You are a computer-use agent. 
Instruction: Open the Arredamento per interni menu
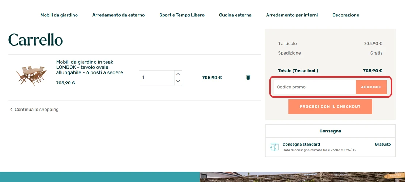click(x=292, y=15)
